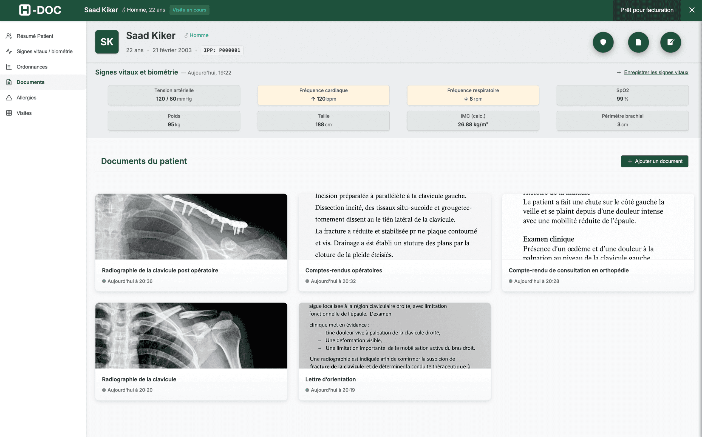Open the Radiographie de la clavicule post opératoire thumbnail
Image resolution: width=702 pixels, height=437 pixels.
pyautogui.click(x=191, y=226)
